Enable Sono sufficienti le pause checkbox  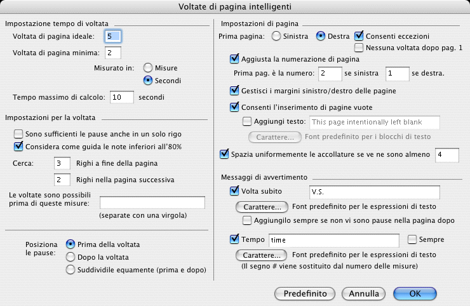point(18,134)
